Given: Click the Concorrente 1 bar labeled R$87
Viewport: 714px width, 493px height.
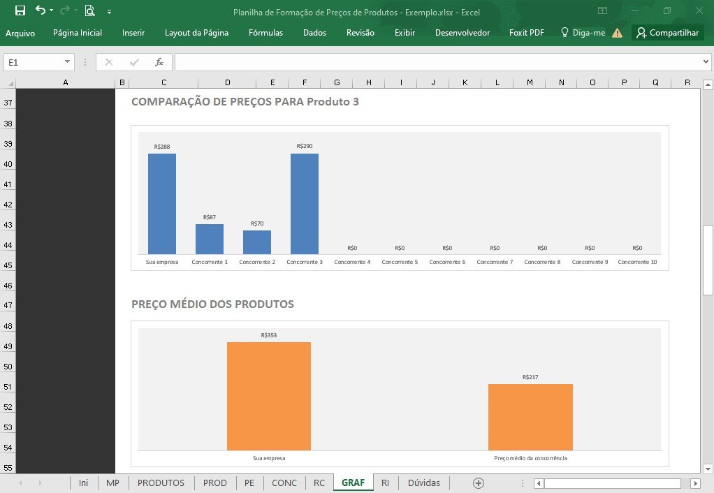Looking at the screenshot, I should [x=210, y=239].
